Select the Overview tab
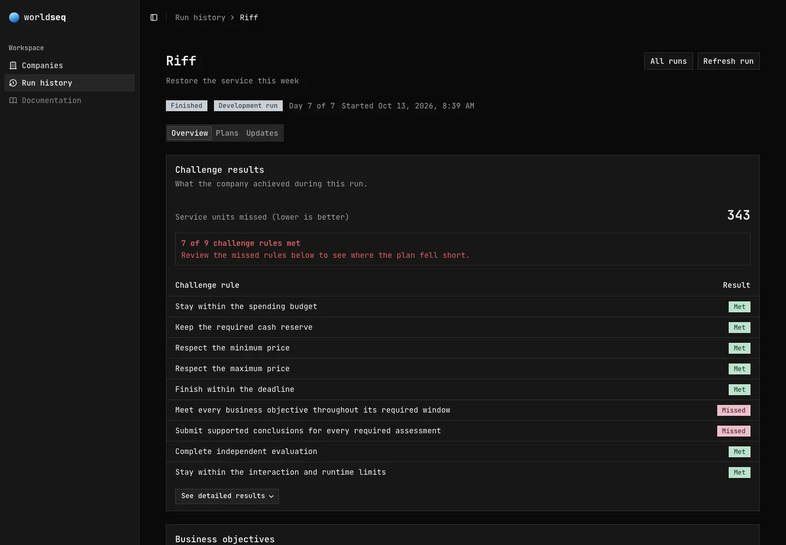 click(x=189, y=133)
